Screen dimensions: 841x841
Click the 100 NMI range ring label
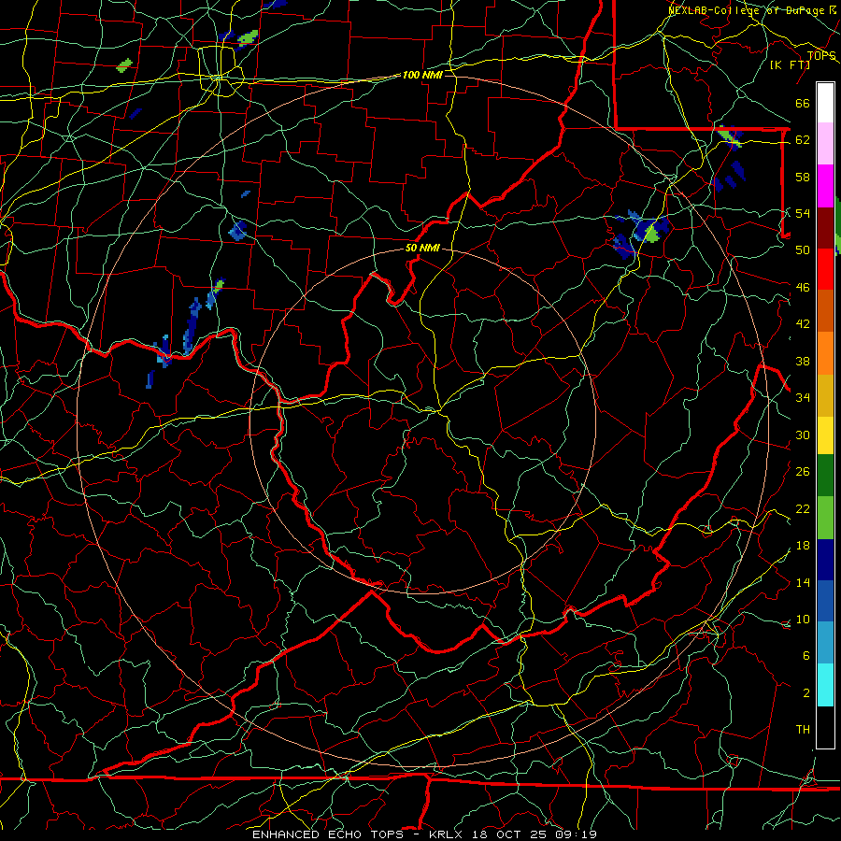(x=422, y=75)
